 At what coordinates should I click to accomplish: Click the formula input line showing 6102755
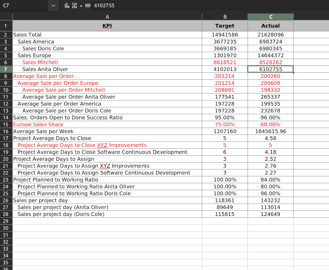204,6
